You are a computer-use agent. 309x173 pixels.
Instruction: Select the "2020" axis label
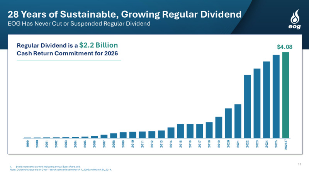228,144
